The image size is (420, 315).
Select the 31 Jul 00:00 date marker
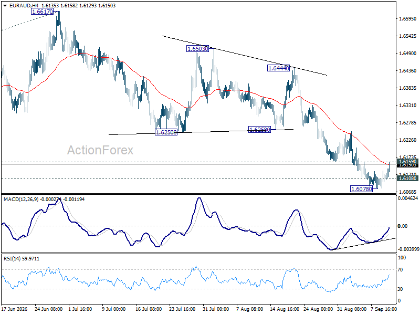(x=216, y=309)
